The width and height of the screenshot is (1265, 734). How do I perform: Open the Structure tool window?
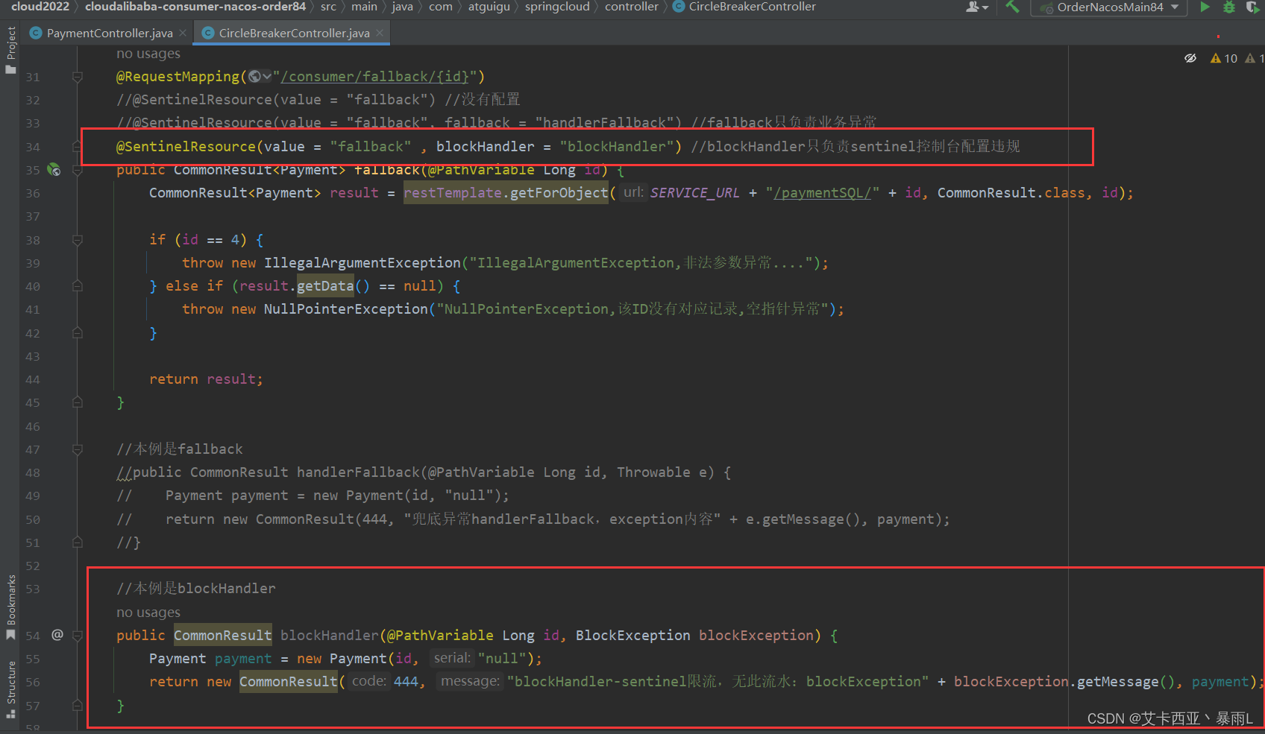(x=10, y=689)
